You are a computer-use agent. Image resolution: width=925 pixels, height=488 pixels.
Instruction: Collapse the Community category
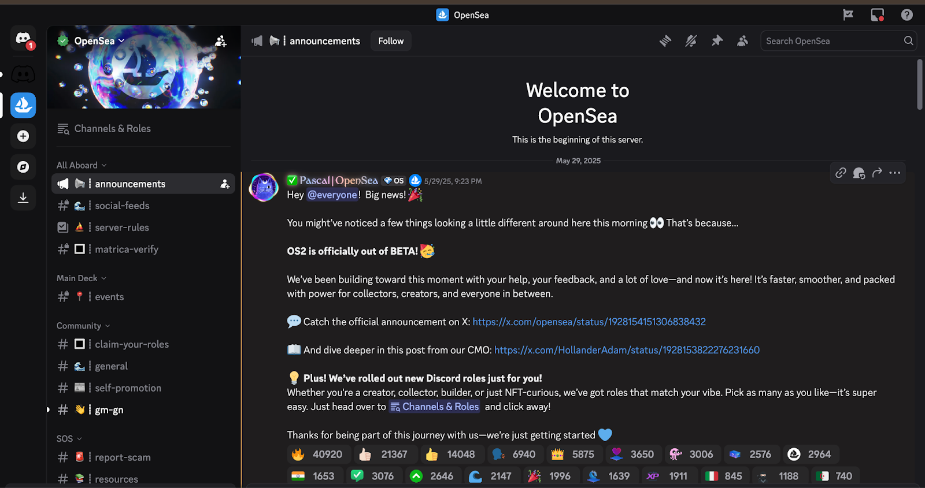click(83, 326)
